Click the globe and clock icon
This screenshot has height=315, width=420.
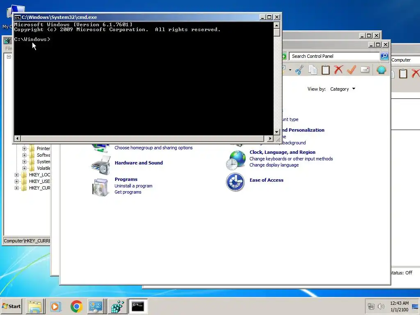click(x=236, y=160)
